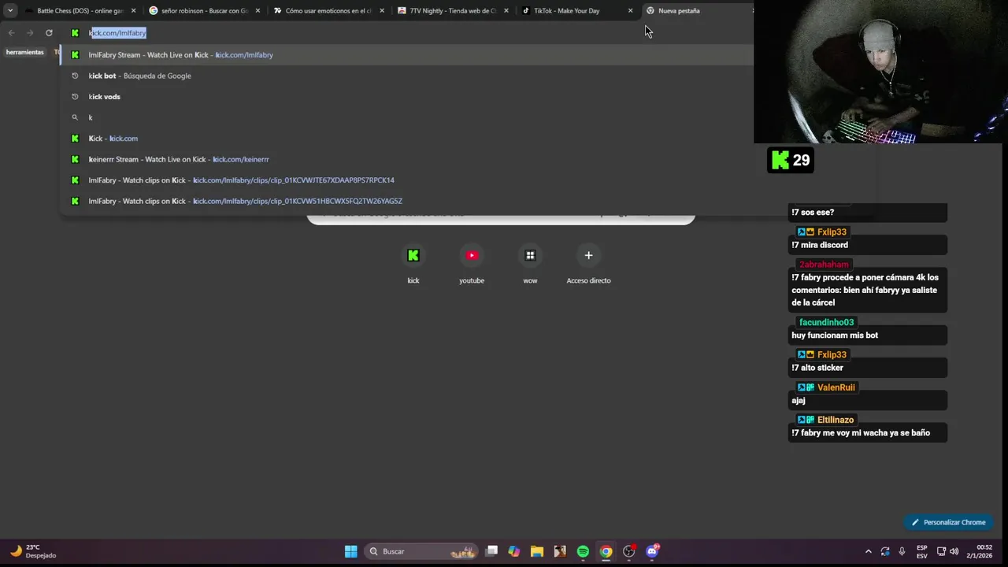The height and width of the screenshot is (567, 1008).
Task: Open the network icon in system tray
Action: click(x=941, y=551)
